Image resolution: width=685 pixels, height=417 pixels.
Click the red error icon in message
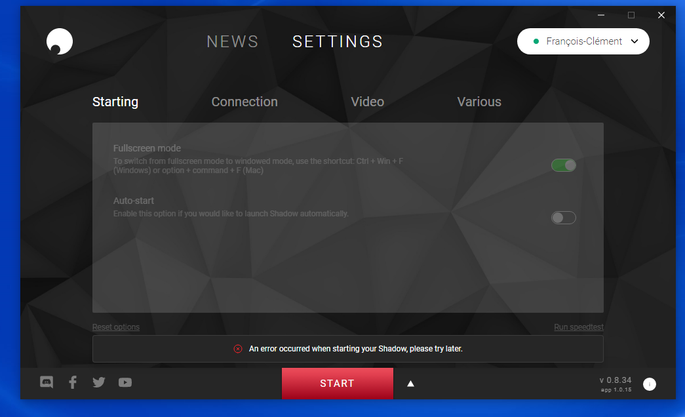[238, 349]
